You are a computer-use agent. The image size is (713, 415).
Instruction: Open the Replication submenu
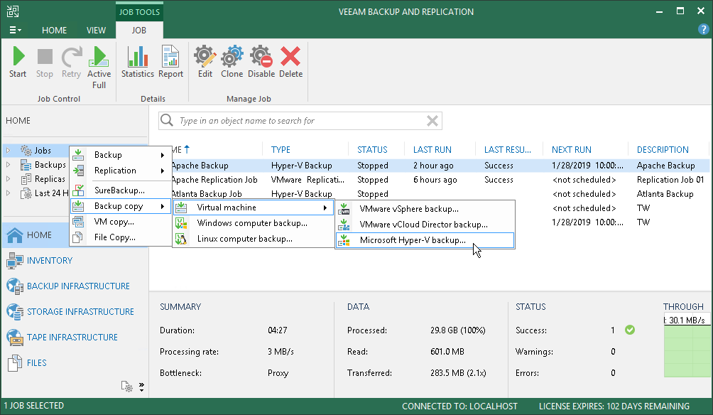120,170
